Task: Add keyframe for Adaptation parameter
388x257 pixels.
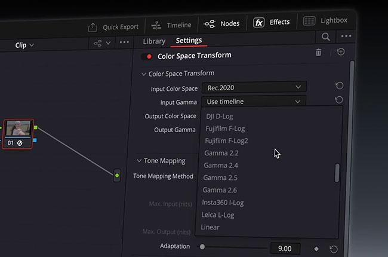Action: pyautogui.click(x=316, y=249)
